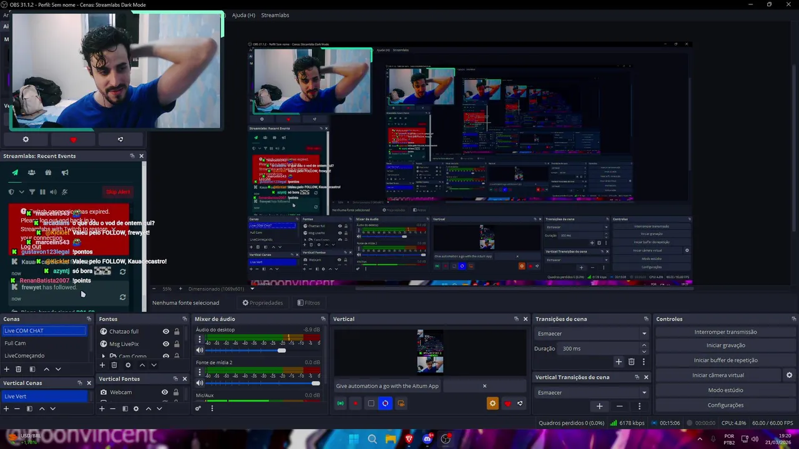This screenshot has width=799, height=449.
Task: Add a new scene in Cenas panel
Action: [7, 369]
